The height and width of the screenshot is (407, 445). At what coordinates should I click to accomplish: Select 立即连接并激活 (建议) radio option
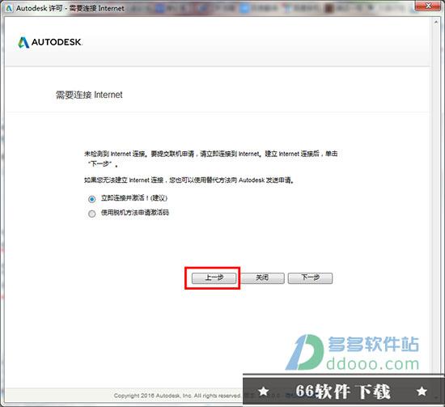[91, 199]
